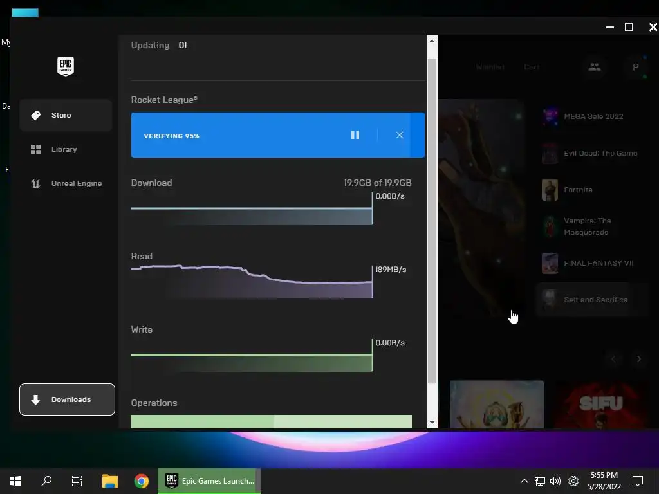
Task: Open the SIFU game card
Action: coord(601,405)
